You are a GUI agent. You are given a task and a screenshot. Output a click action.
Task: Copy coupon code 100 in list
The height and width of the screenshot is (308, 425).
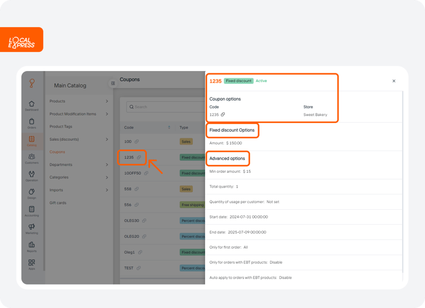137,141
